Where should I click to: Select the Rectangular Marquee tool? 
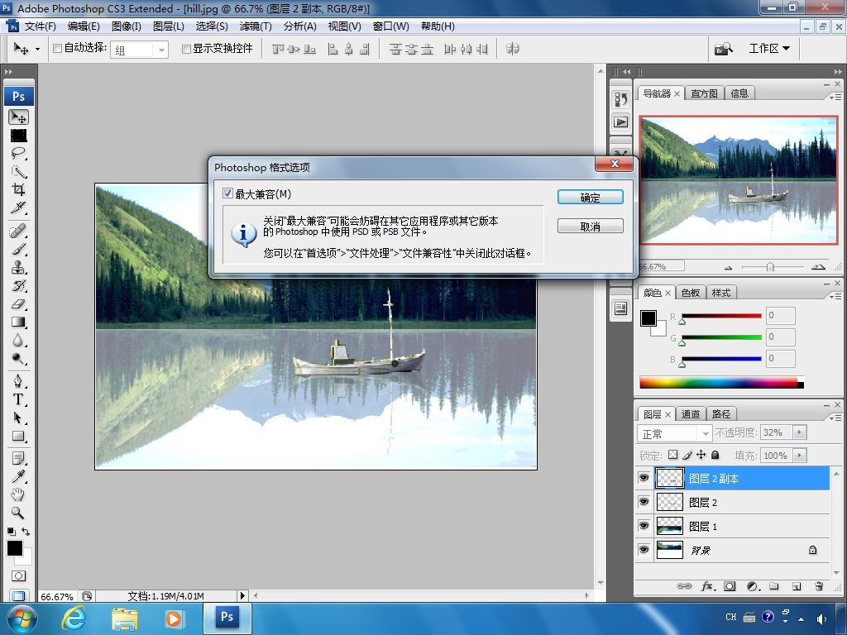19,136
